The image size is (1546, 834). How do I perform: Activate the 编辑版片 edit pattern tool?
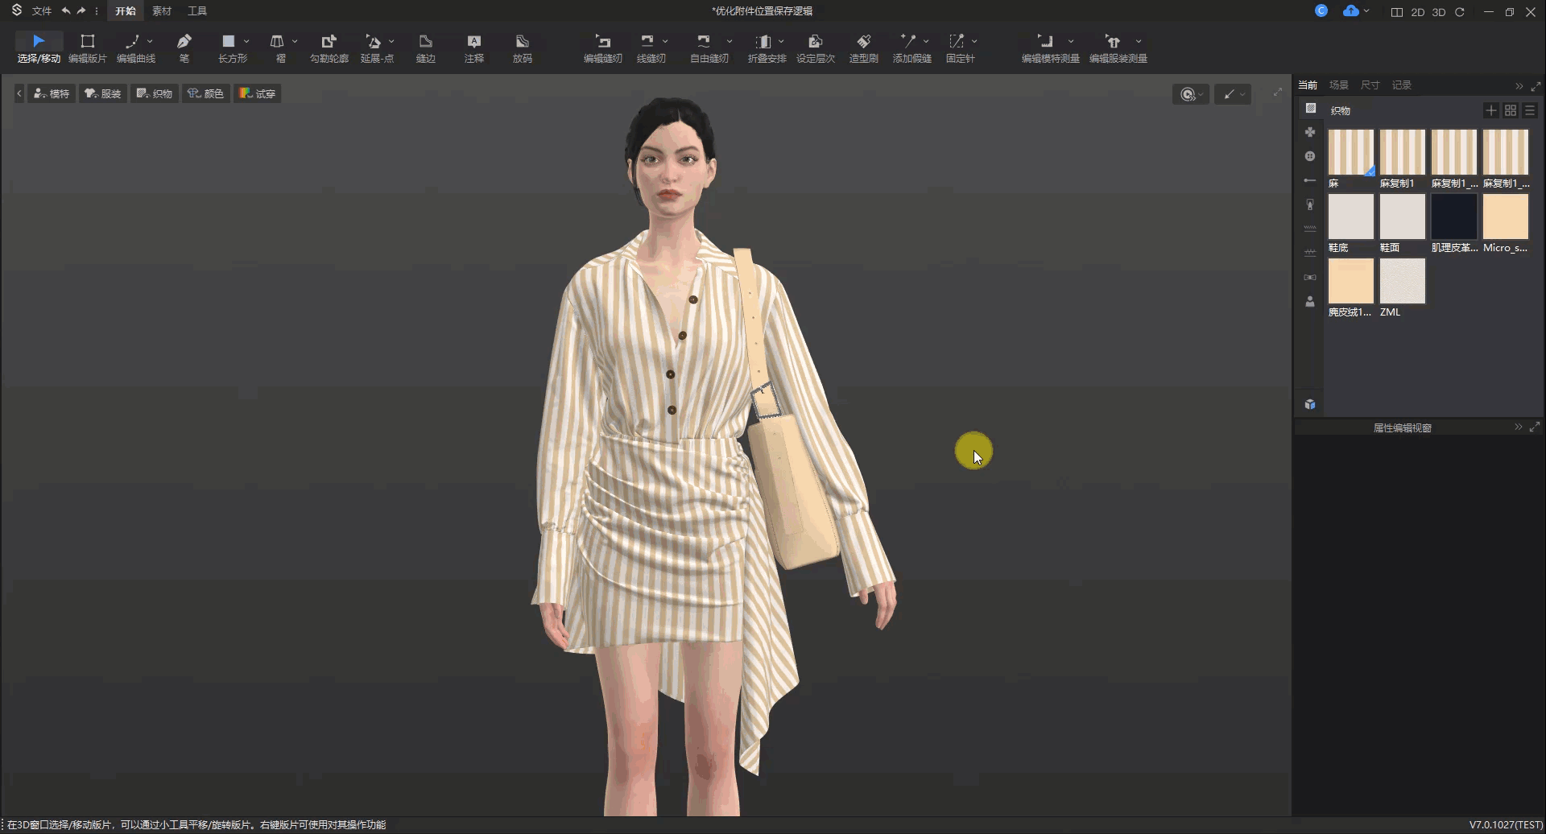pyautogui.click(x=87, y=47)
